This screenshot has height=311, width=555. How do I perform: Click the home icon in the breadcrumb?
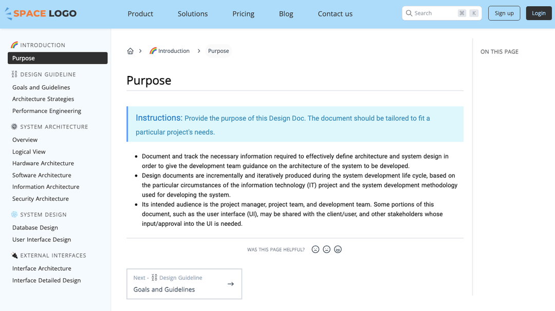pos(130,51)
